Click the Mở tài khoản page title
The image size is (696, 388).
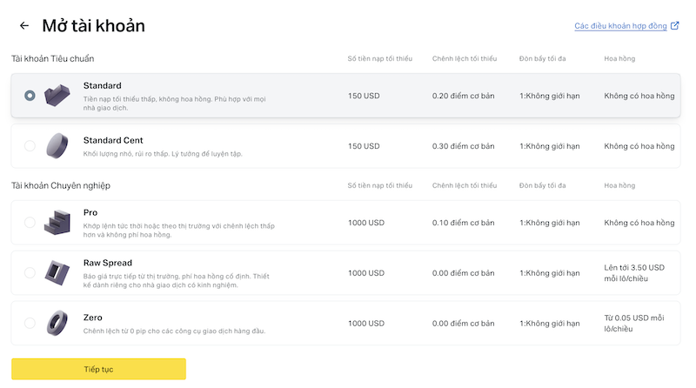pyautogui.click(x=94, y=26)
